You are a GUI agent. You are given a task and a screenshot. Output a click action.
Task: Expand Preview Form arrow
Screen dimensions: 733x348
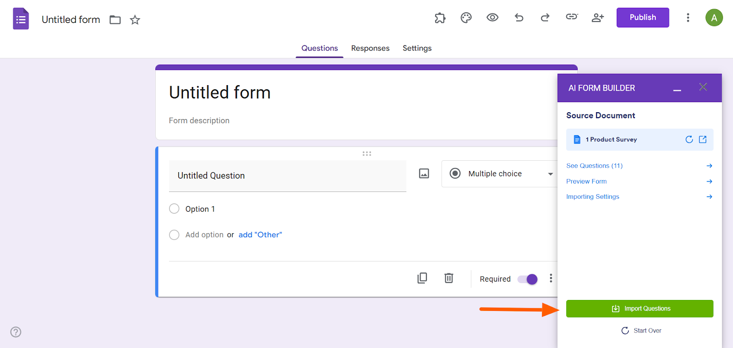click(709, 181)
